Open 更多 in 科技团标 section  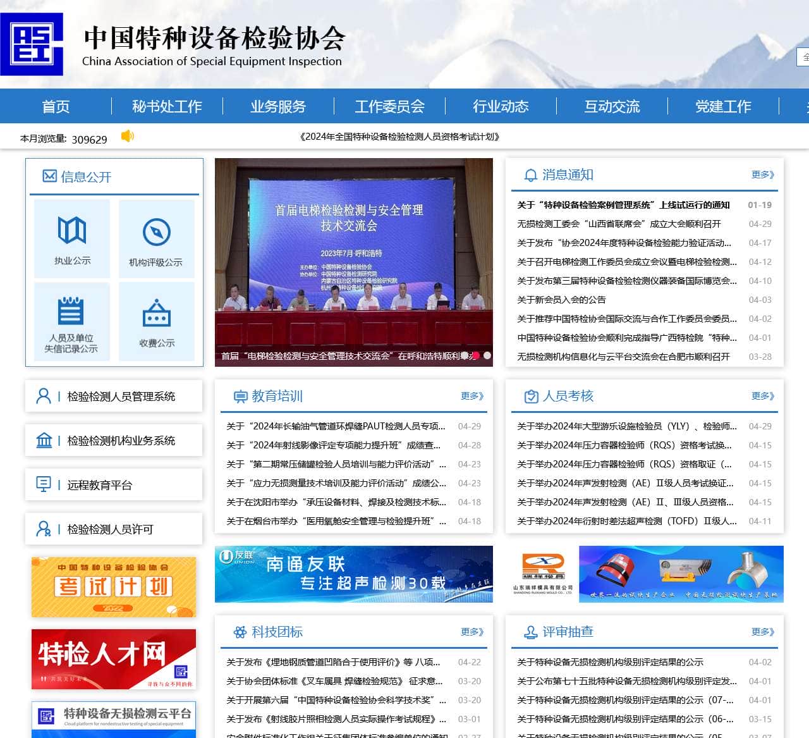472,632
